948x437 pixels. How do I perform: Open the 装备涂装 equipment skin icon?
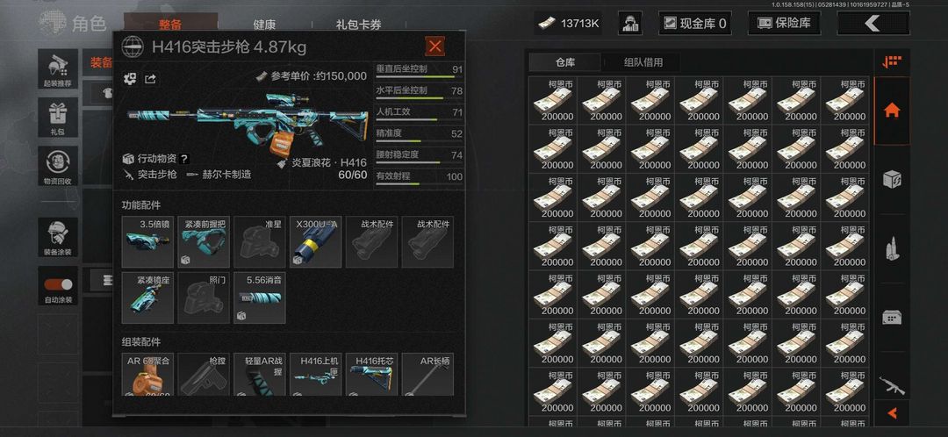pyautogui.click(x=58, y=238)
